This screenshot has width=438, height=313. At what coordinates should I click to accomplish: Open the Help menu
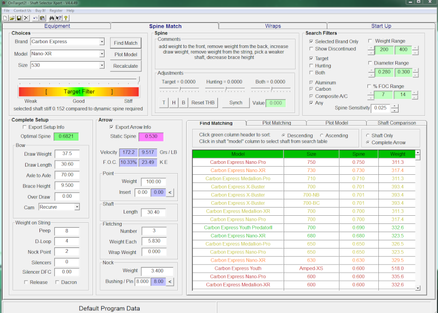click(71, 10)
